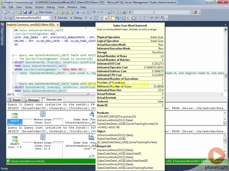The width and height of the screenshot is (229, 171).
Task: Switch to the Messages tab
Action: 31,100
